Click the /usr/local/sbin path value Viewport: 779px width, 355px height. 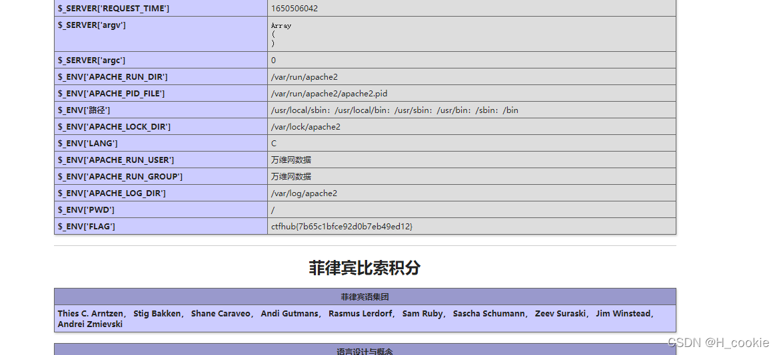[395, 110]
